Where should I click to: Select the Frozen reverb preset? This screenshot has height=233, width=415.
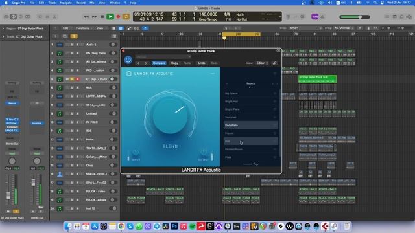(x=251, y=133)
